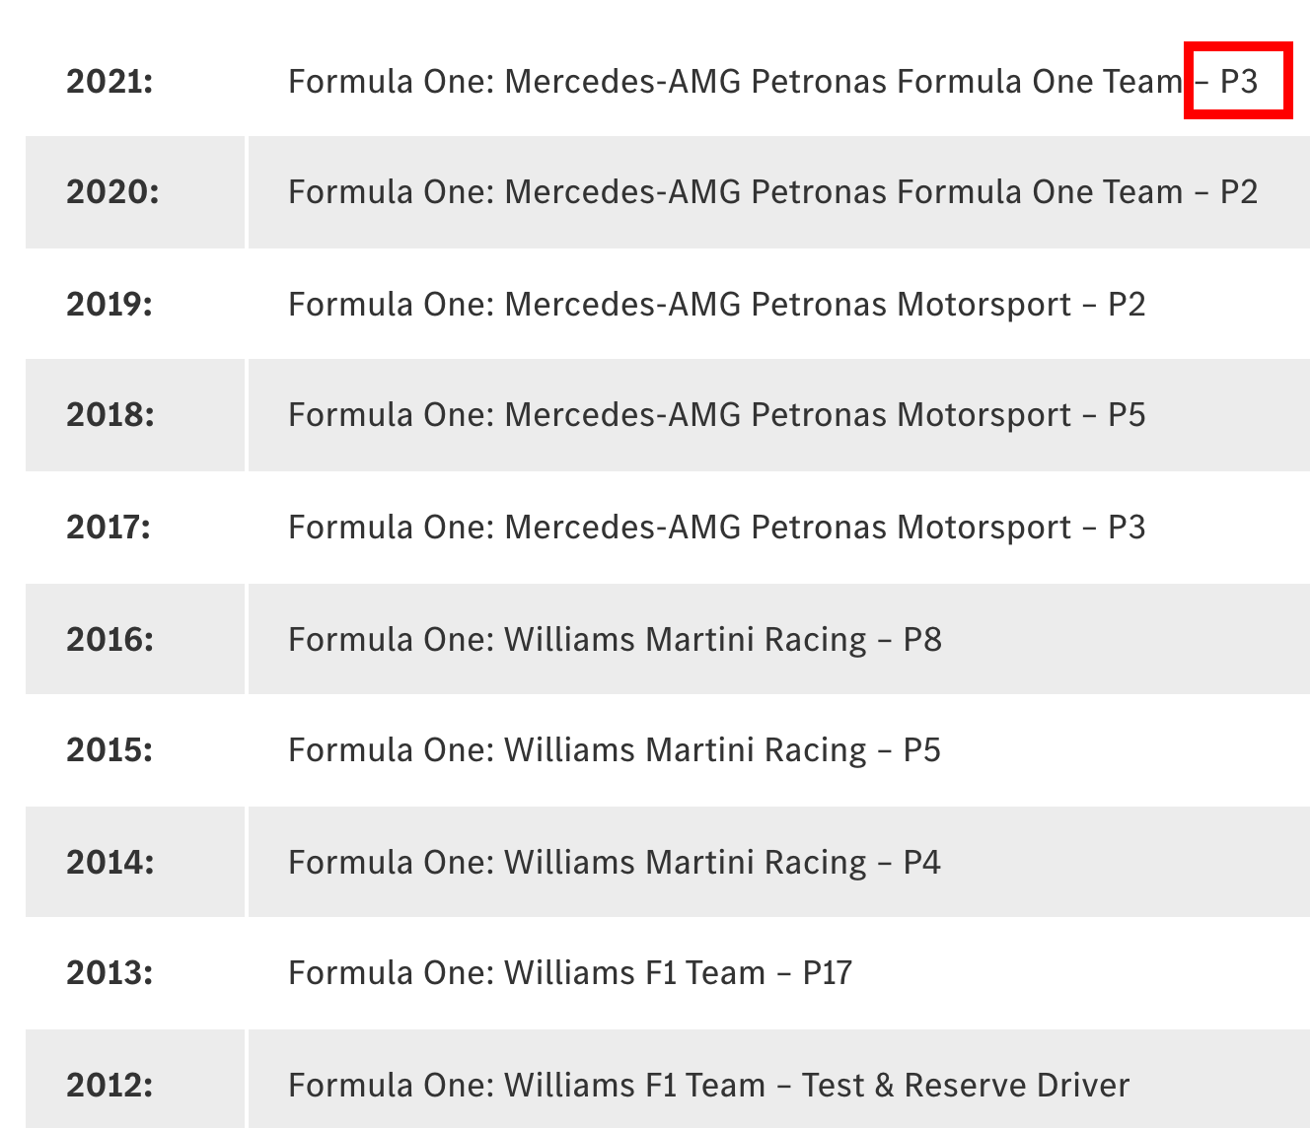Select the 2020 year cell
The height and width of the screenshot is (1130, 1312).
pos(112,191)
